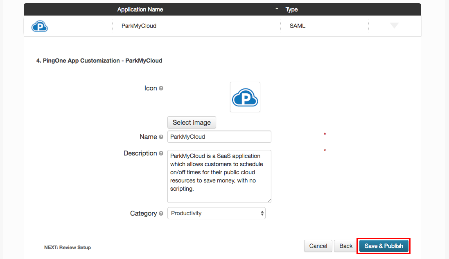Click inside the Description text area

coord(219,176)
